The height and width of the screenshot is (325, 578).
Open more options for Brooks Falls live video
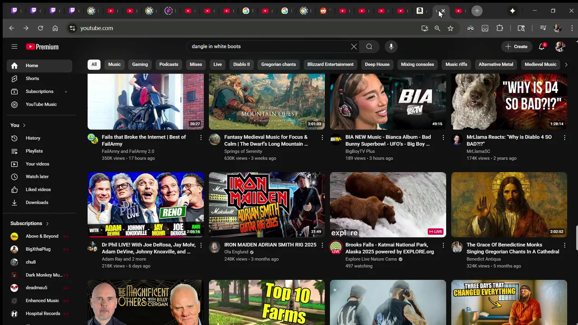443,245
